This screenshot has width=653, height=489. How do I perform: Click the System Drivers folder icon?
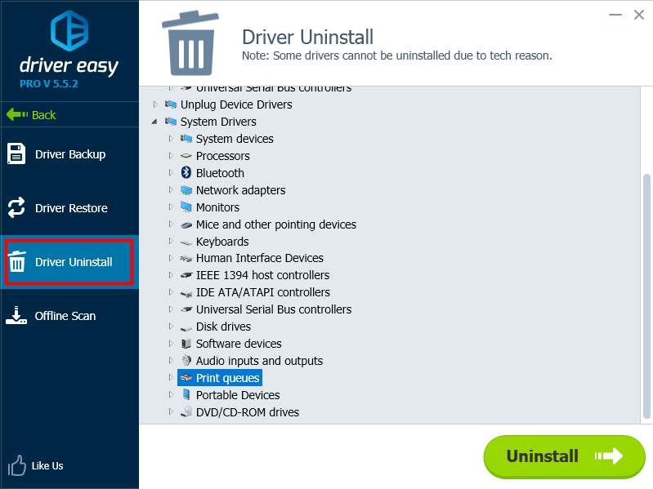click(170, 121)
